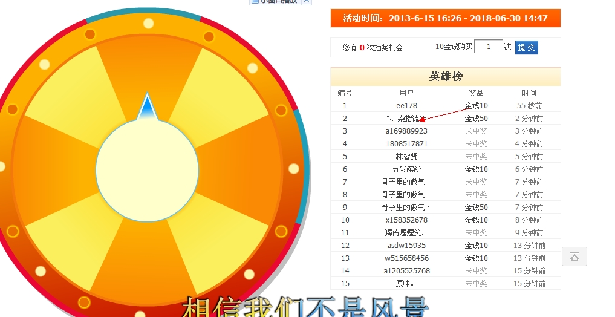Select user 林智贤 in the list
615x317 pixels.
coord(406,157)
